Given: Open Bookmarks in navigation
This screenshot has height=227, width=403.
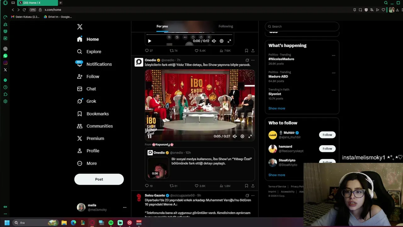Looking at the screenshot, I should pyautogui.click(x=93, y=114).
